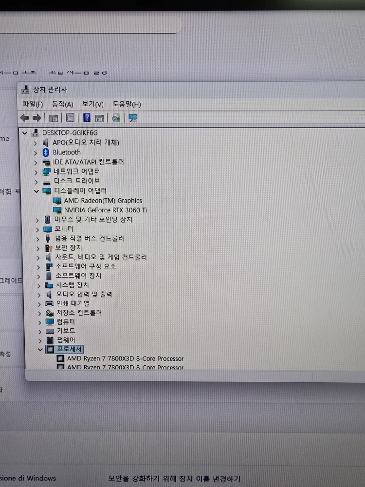Expand the APO(오디오 처리 개체) category

pyautogui.click(x=35, y=143)
